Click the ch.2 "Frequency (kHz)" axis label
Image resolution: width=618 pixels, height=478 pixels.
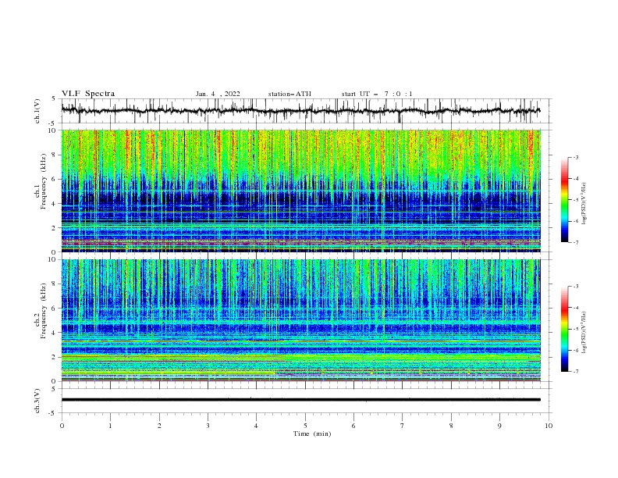(43, 311)
